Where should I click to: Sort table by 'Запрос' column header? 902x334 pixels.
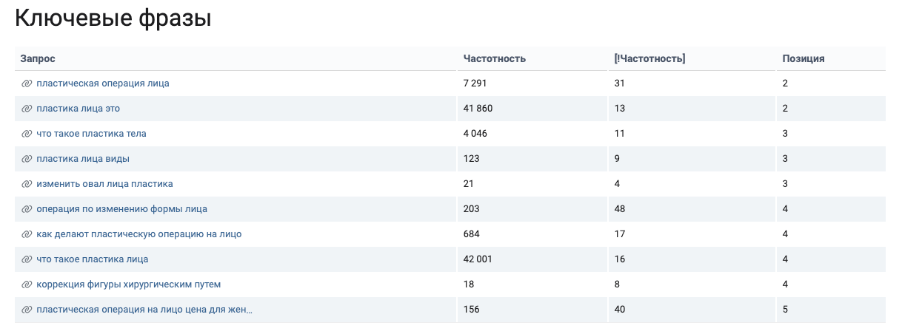pos(38,58)
